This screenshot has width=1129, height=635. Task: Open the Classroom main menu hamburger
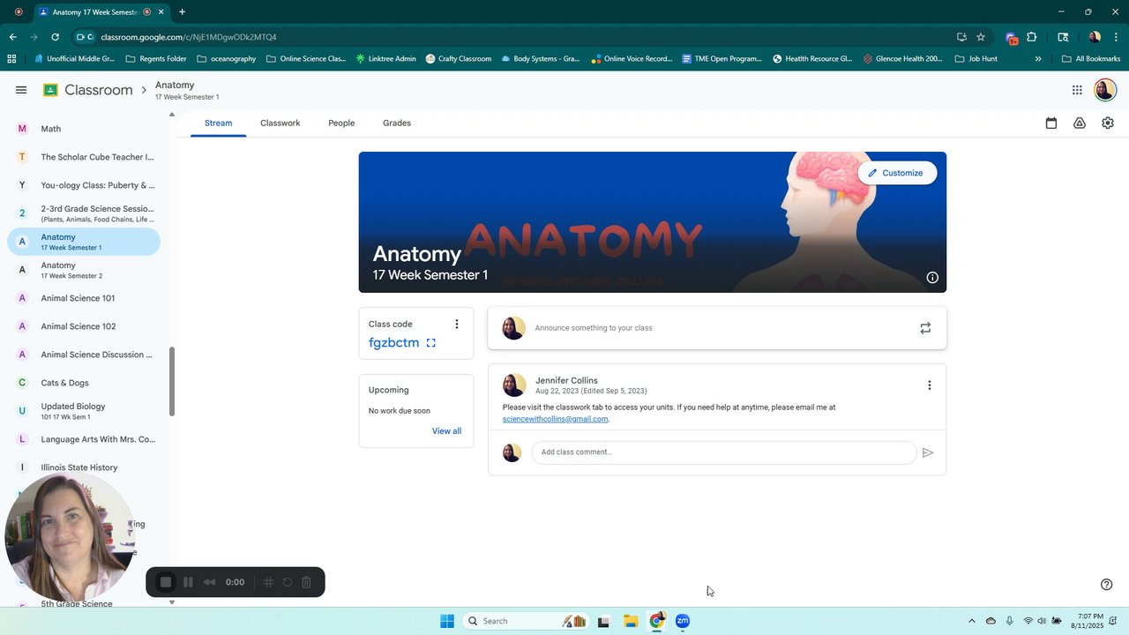point(21,90)
